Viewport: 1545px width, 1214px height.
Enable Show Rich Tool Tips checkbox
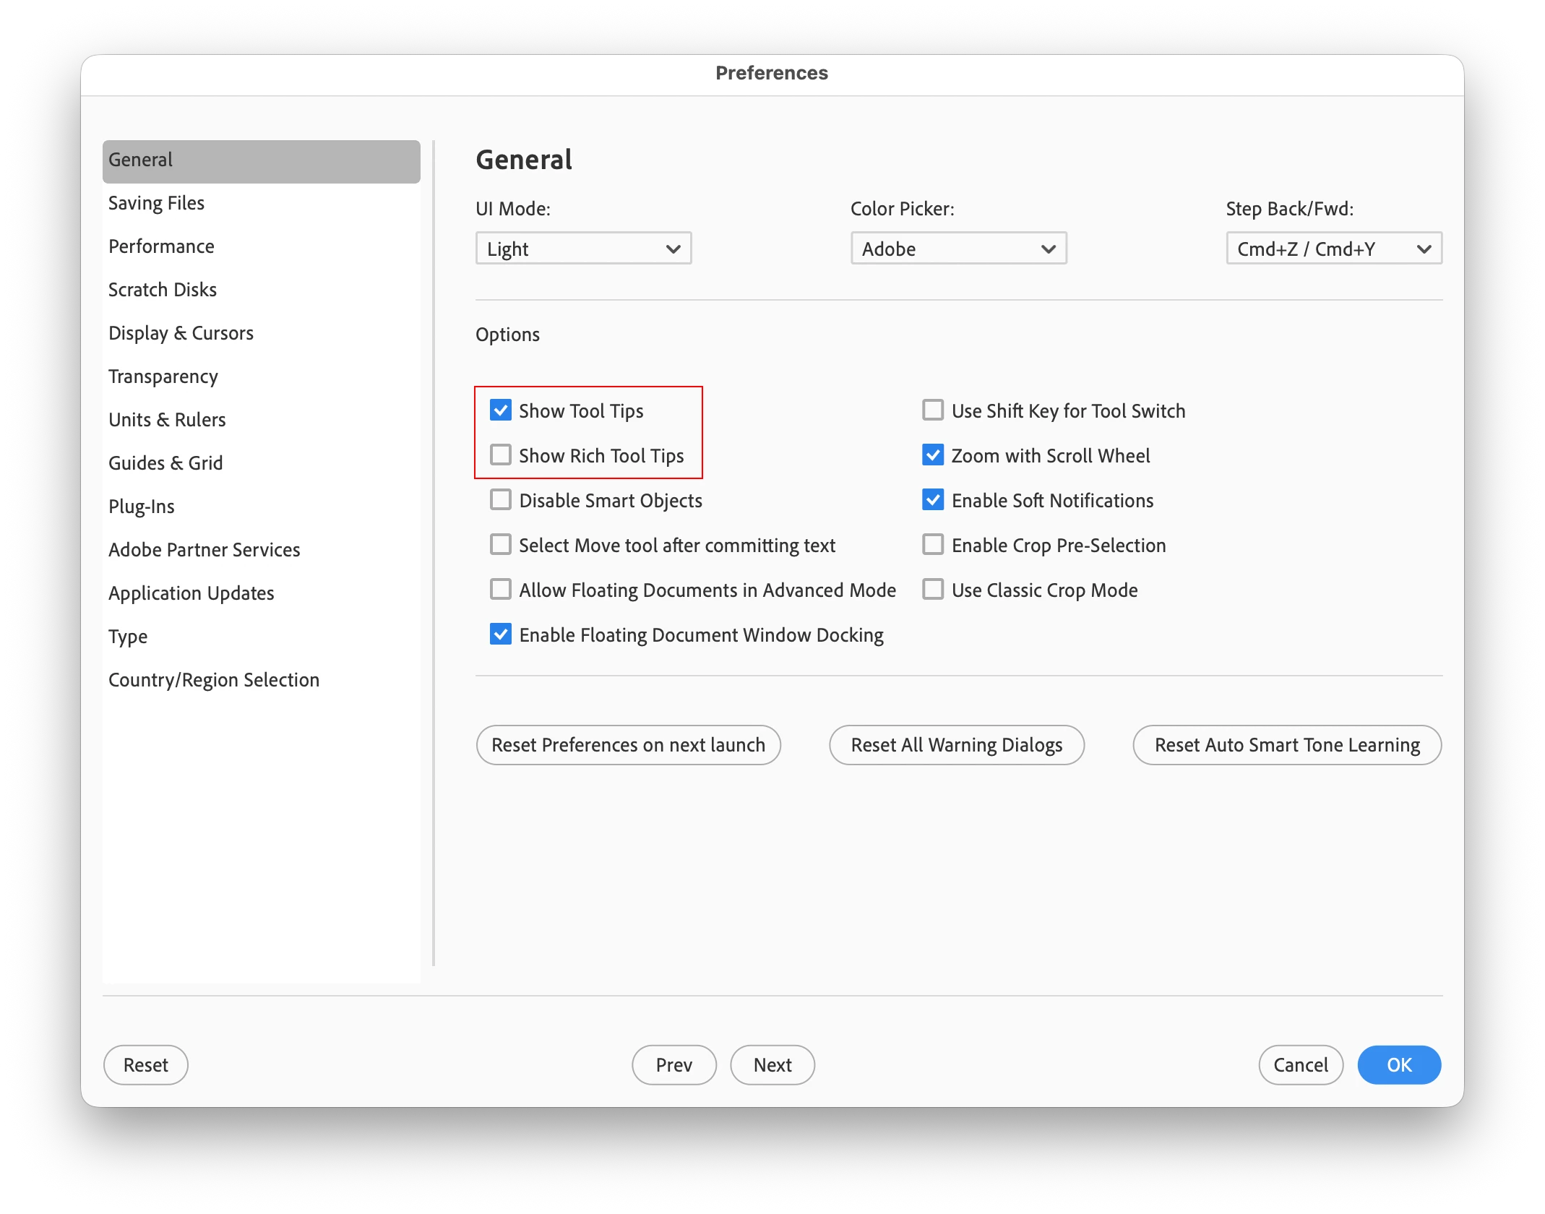[501, 455]
